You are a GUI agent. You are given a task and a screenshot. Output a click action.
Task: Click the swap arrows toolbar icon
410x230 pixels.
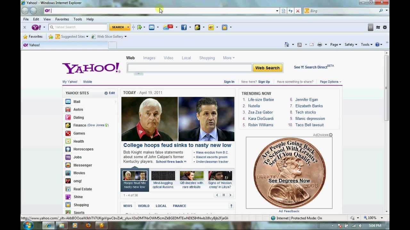pos(378,27)
